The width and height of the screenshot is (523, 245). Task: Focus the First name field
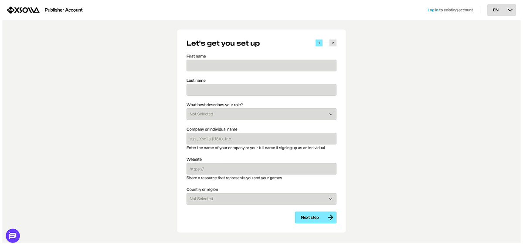(x=261, y=66)
